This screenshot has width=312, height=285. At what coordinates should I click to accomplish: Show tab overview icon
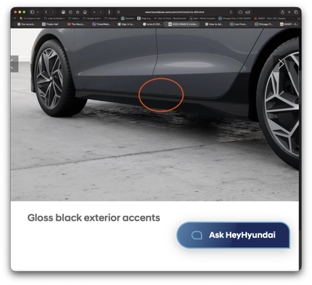(296, 12)
